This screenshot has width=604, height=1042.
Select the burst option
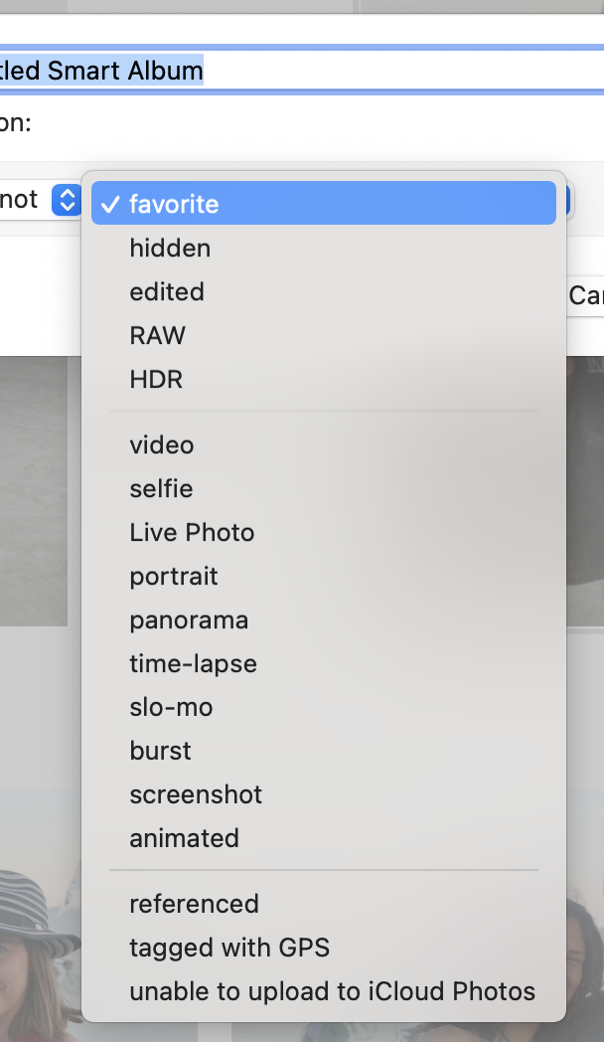pos(160,751)
